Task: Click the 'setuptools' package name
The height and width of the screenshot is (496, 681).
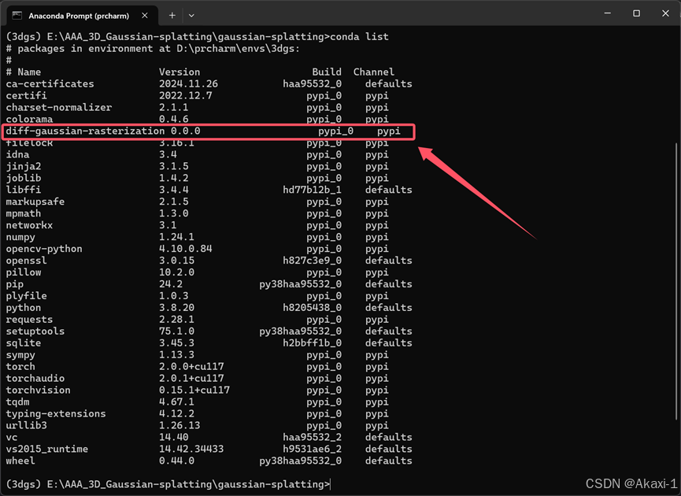Action: [x=35, y=331]
